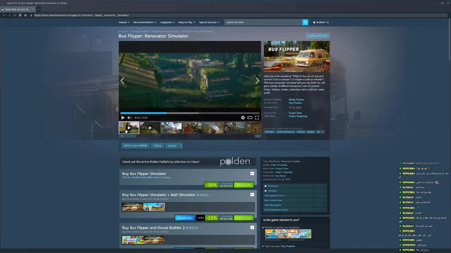Add Mall Simulator bundle to cart
The image size is (451, 253).
pyautogui.click(x=244, y=218)
